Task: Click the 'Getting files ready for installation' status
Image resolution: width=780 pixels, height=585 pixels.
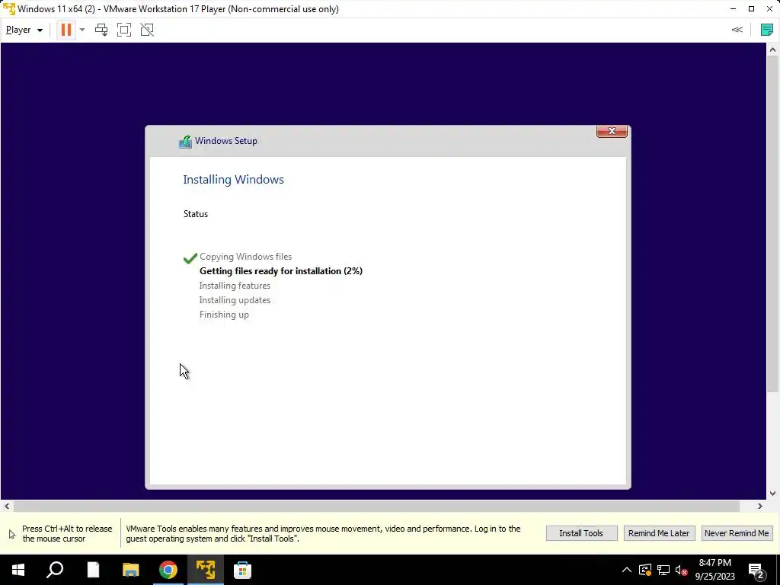Action: point(280,271)
